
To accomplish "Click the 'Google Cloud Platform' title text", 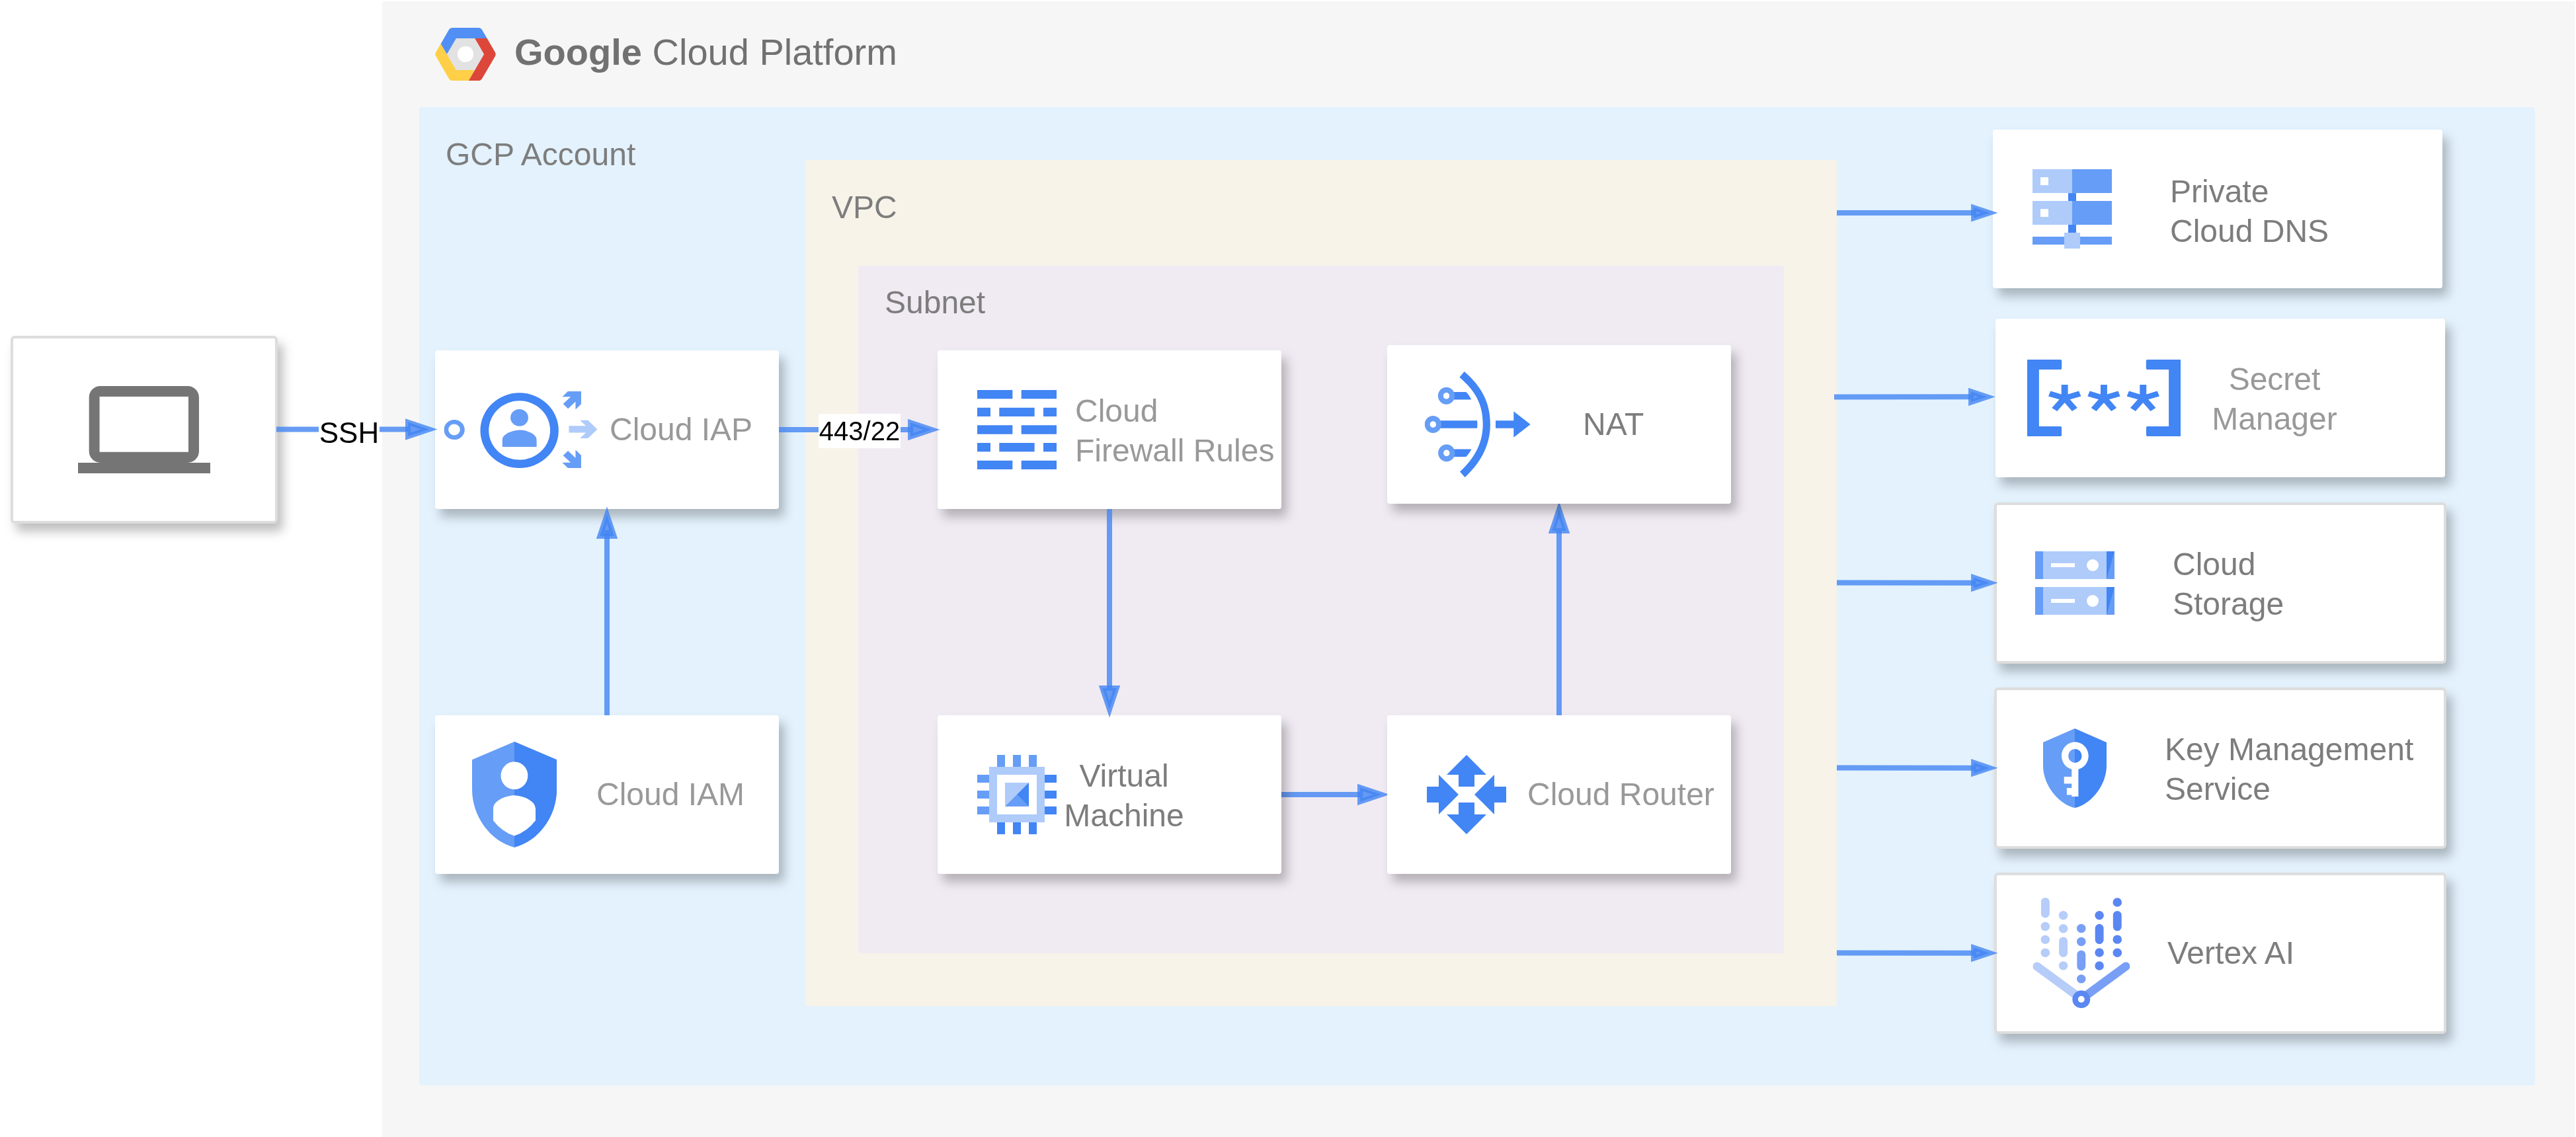I will coord(705,53).
